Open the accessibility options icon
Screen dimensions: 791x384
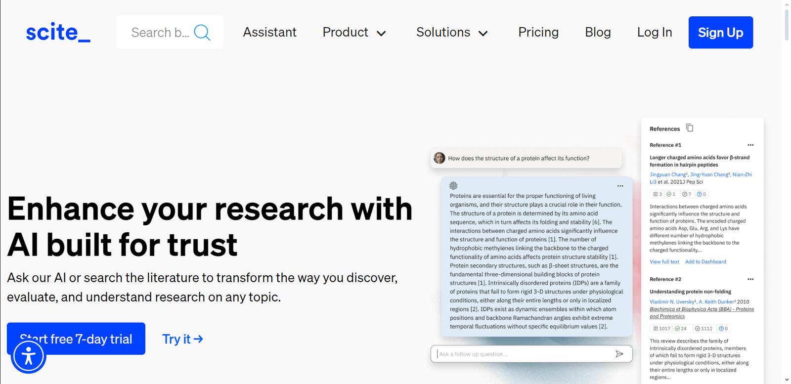[x=29, y=356]
